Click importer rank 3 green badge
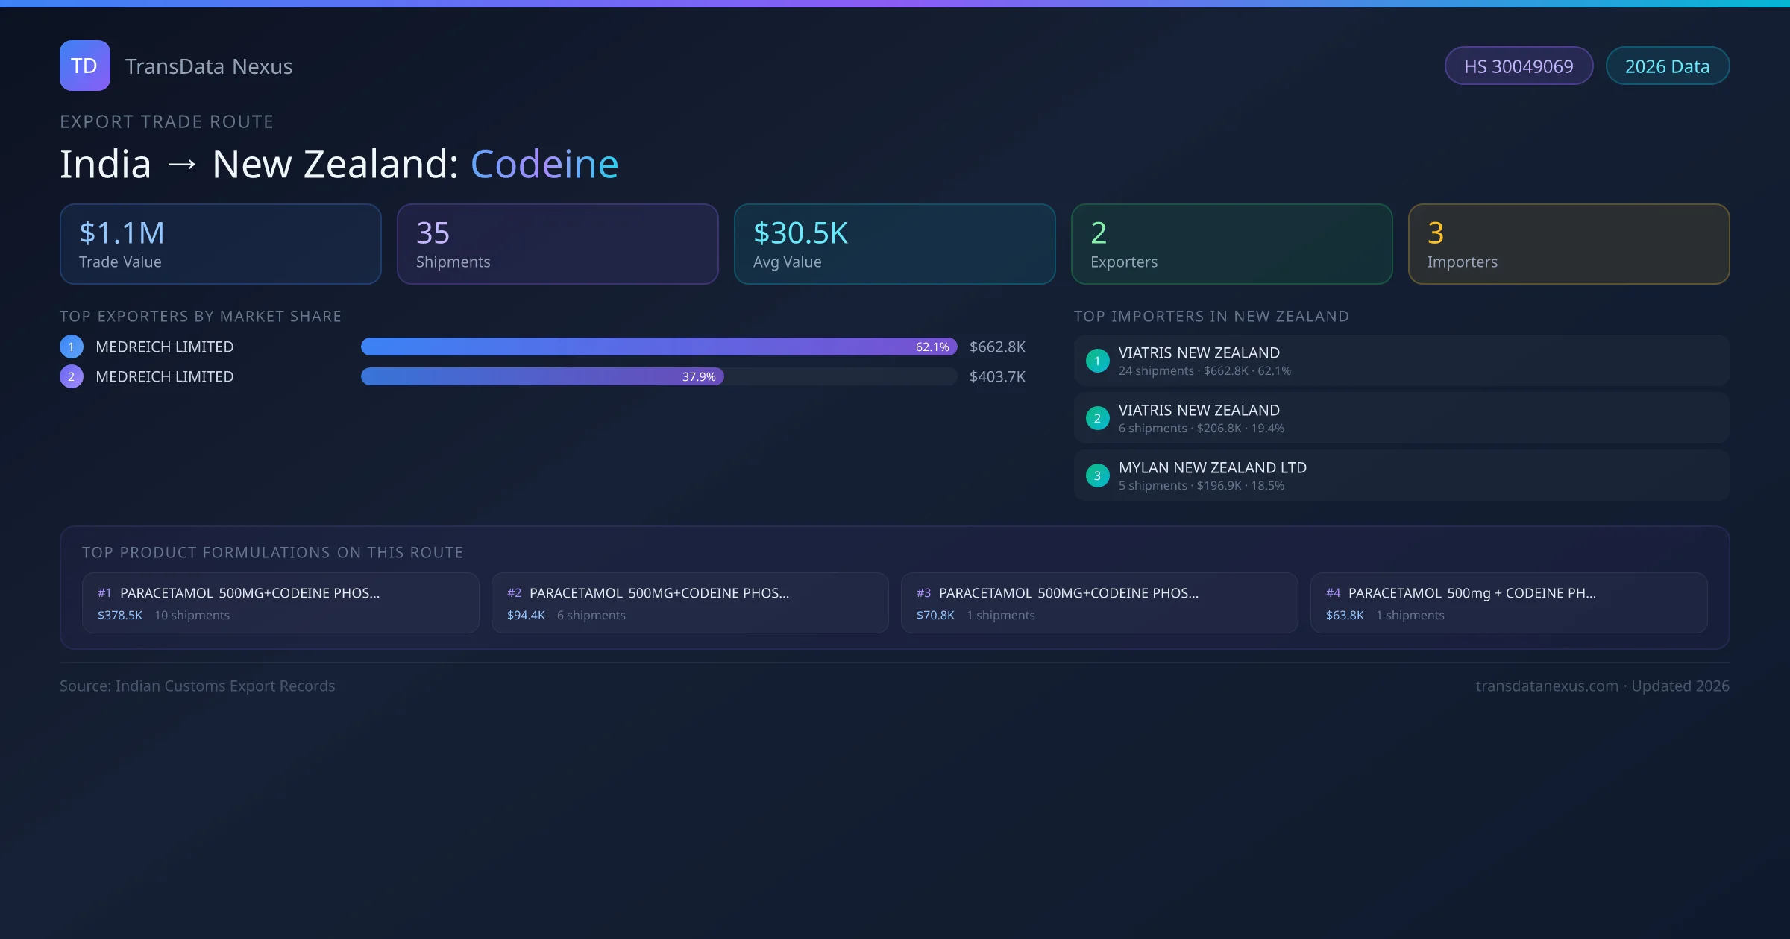This screenshot has height=939, width=1790. (x=1097, y=475)
